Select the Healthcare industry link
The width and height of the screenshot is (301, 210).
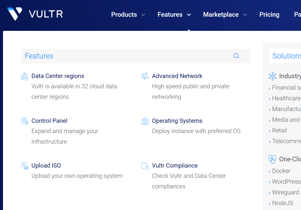pos(286,98)
